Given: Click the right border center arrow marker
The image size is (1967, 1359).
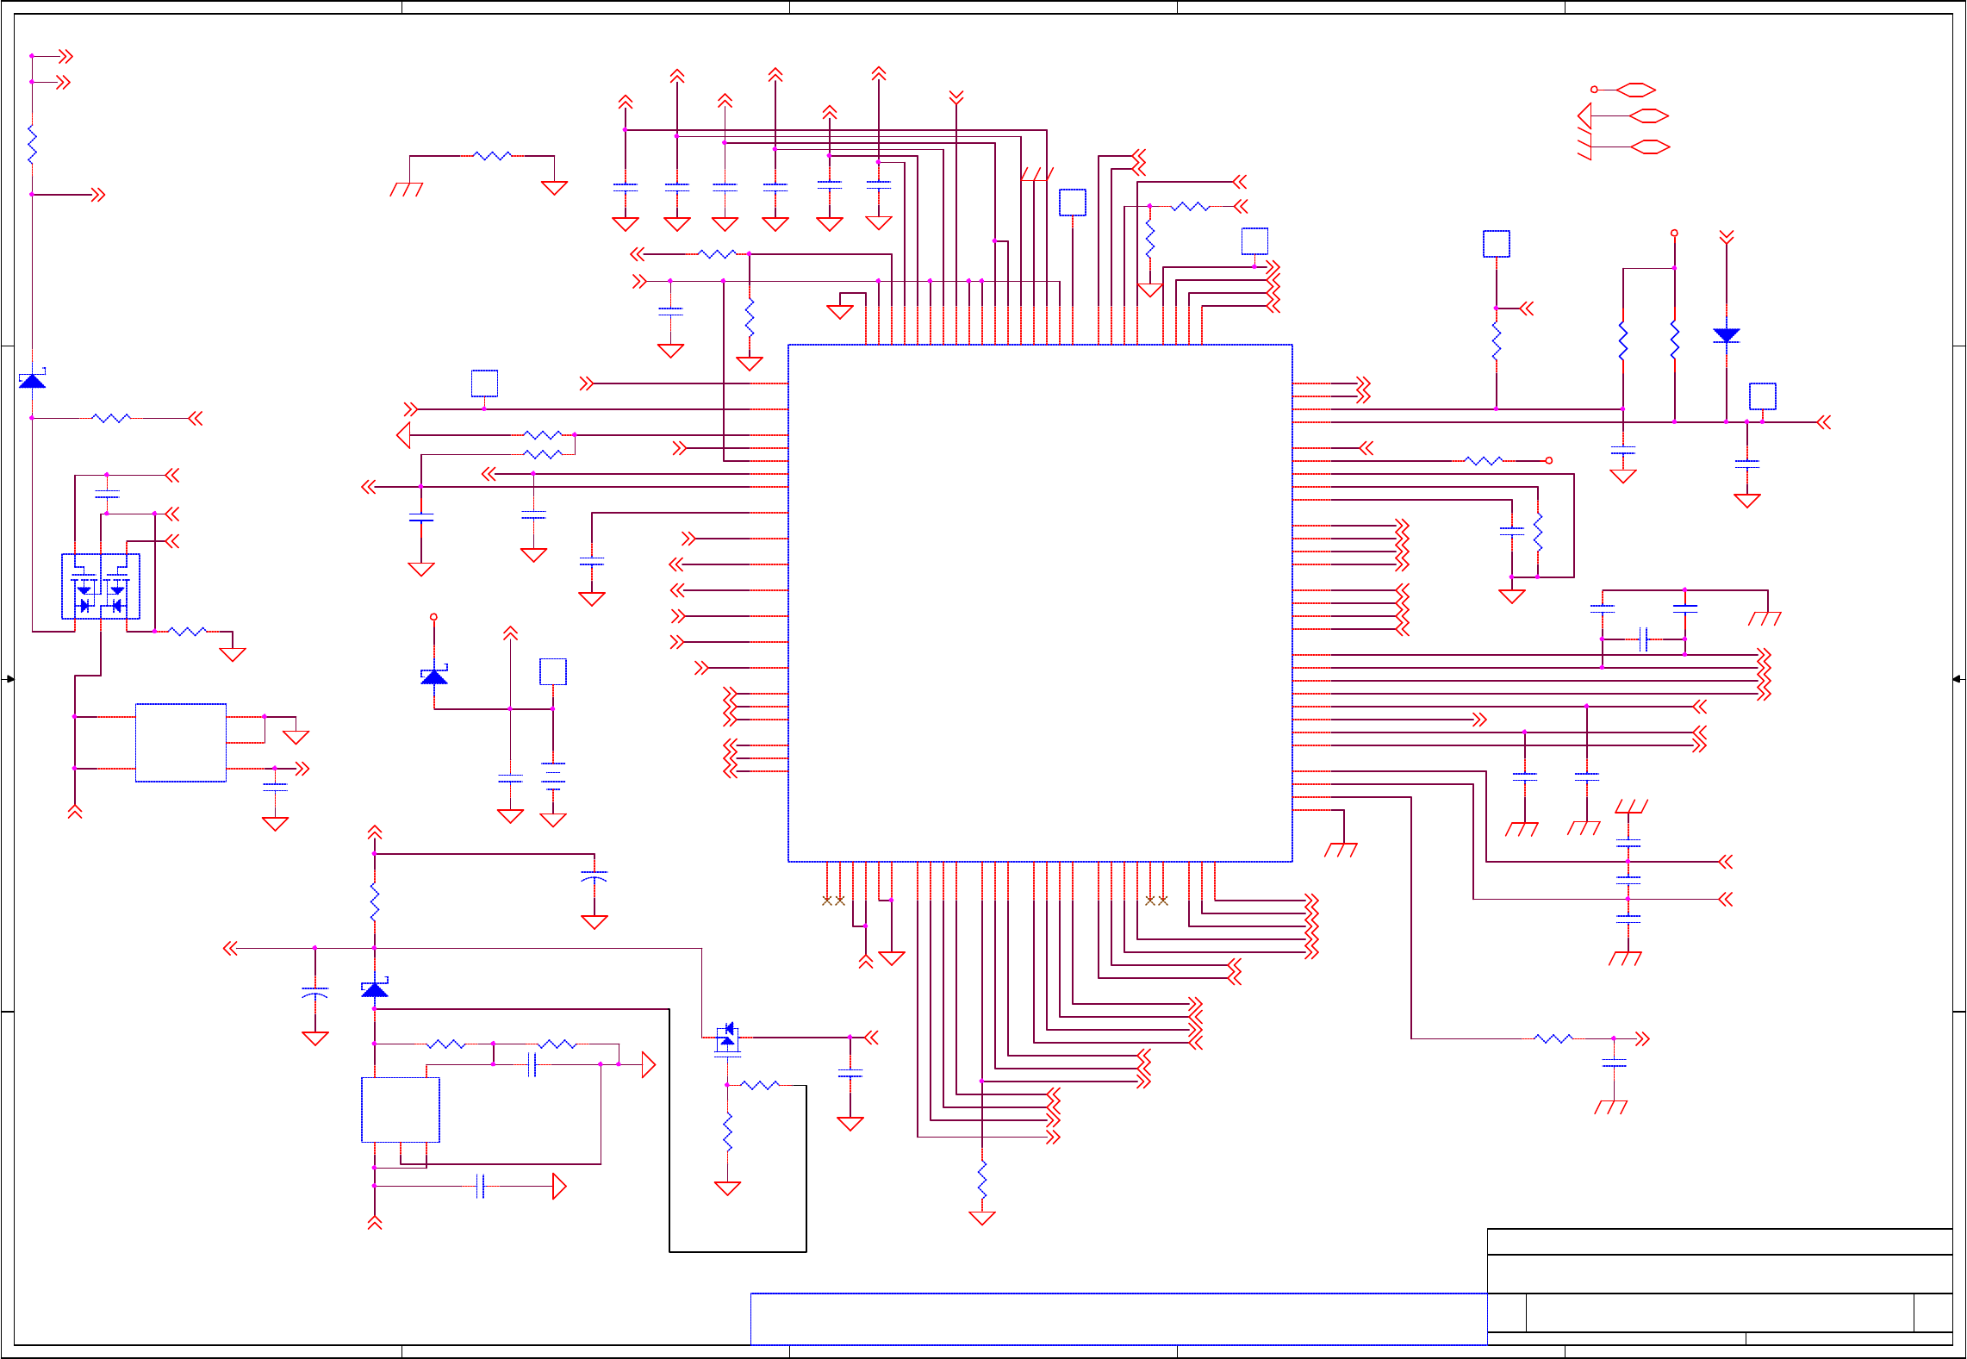Looking at the screenshot, I should coord(1958,679).
